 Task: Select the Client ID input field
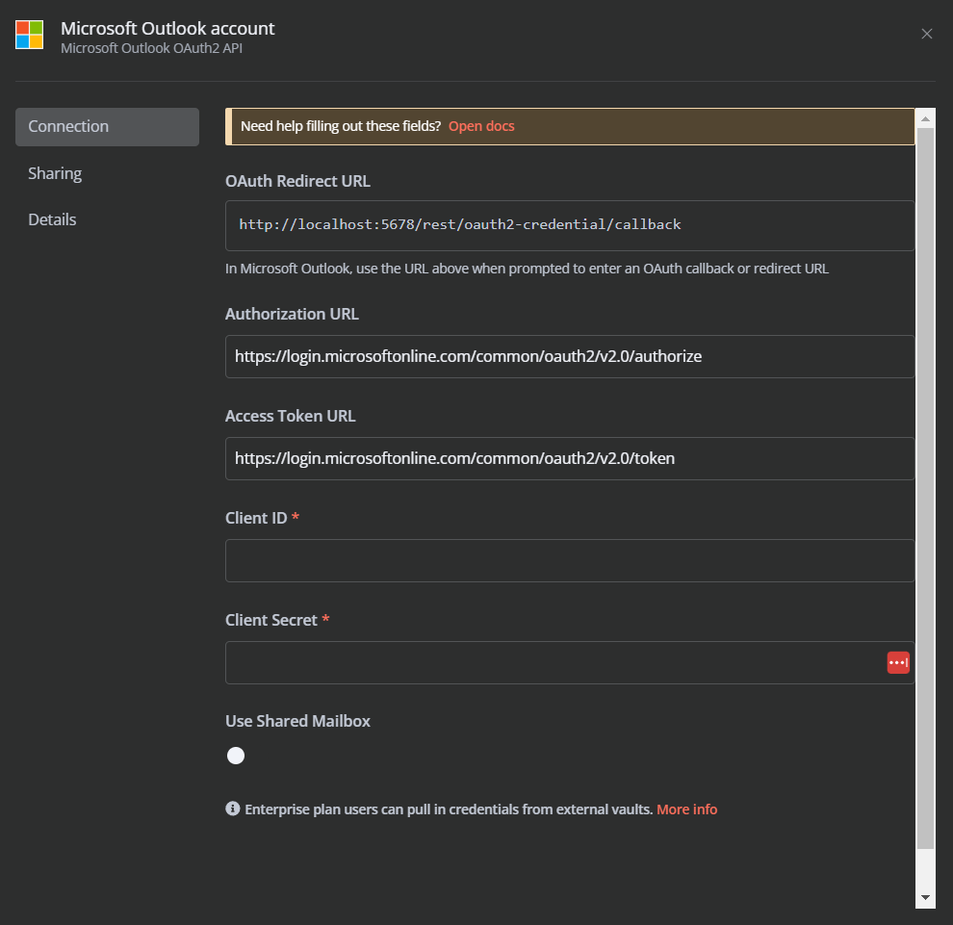pyautogui.click(x=569, y=560)
